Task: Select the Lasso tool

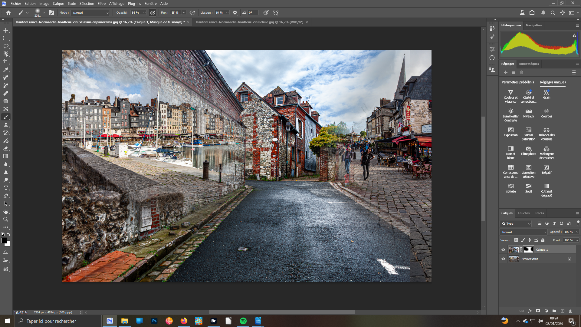Action: coord(6,46)
